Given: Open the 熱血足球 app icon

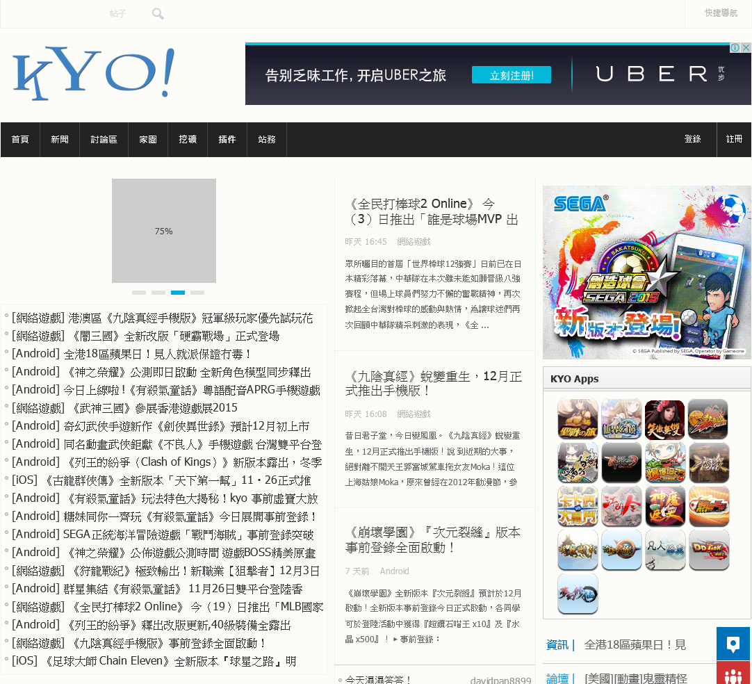Looking at the screenshot, I should point(708,506).
